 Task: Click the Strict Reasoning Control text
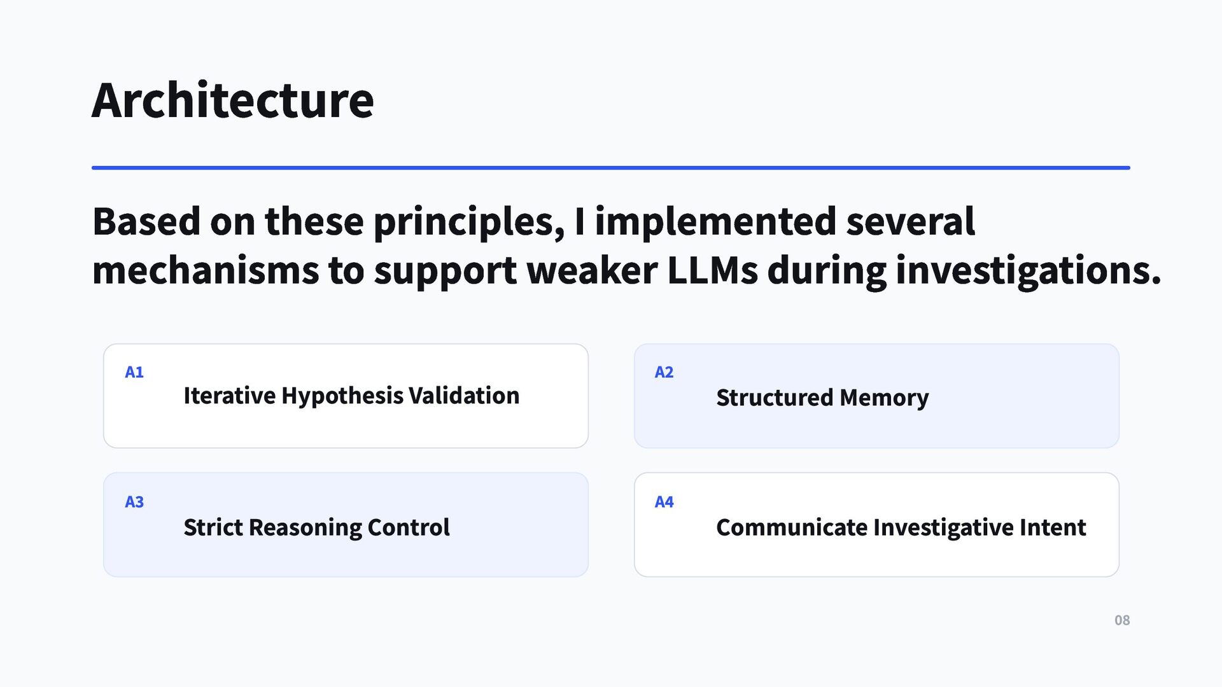(316, 527)
